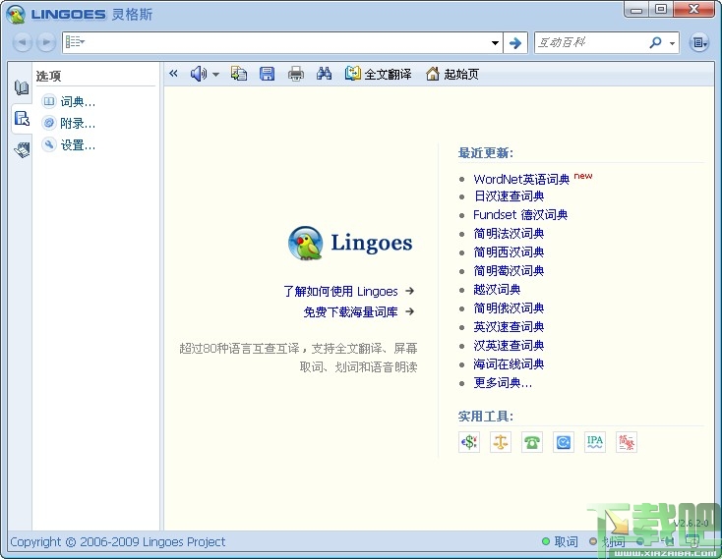Open 词典... dictionary options
The height and width of the screenshot is (559, 722).
69,101
